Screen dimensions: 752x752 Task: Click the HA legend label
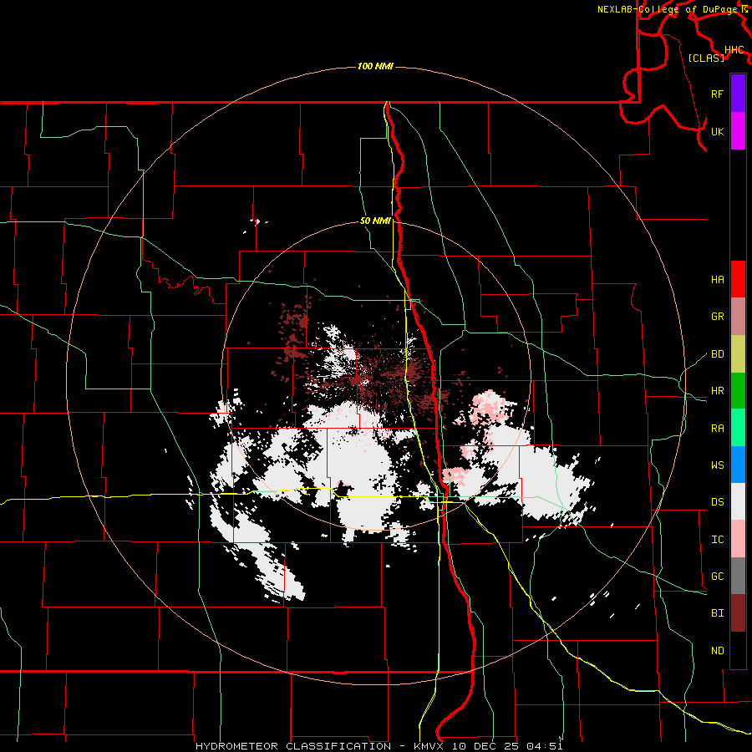(x=717, y=279)
